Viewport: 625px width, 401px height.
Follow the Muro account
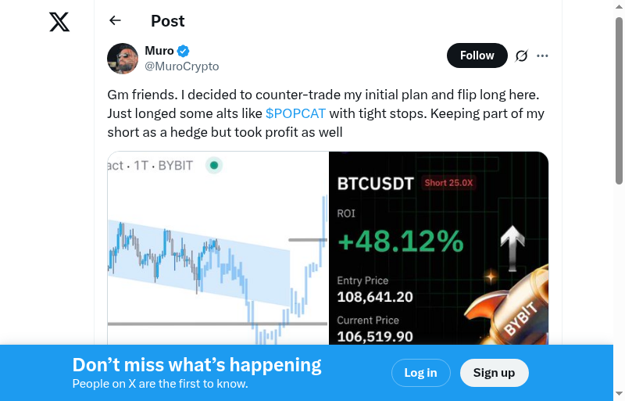pyautogui.click(x=477, y=55)
